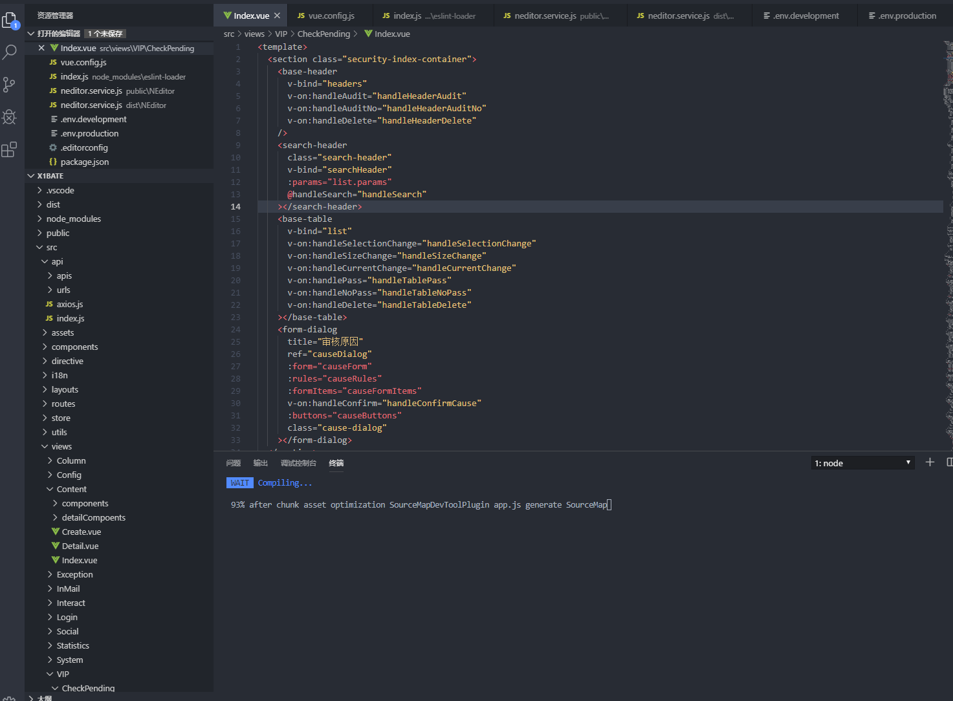Close Index.vue in the open editors list

[x=41, y=48]
